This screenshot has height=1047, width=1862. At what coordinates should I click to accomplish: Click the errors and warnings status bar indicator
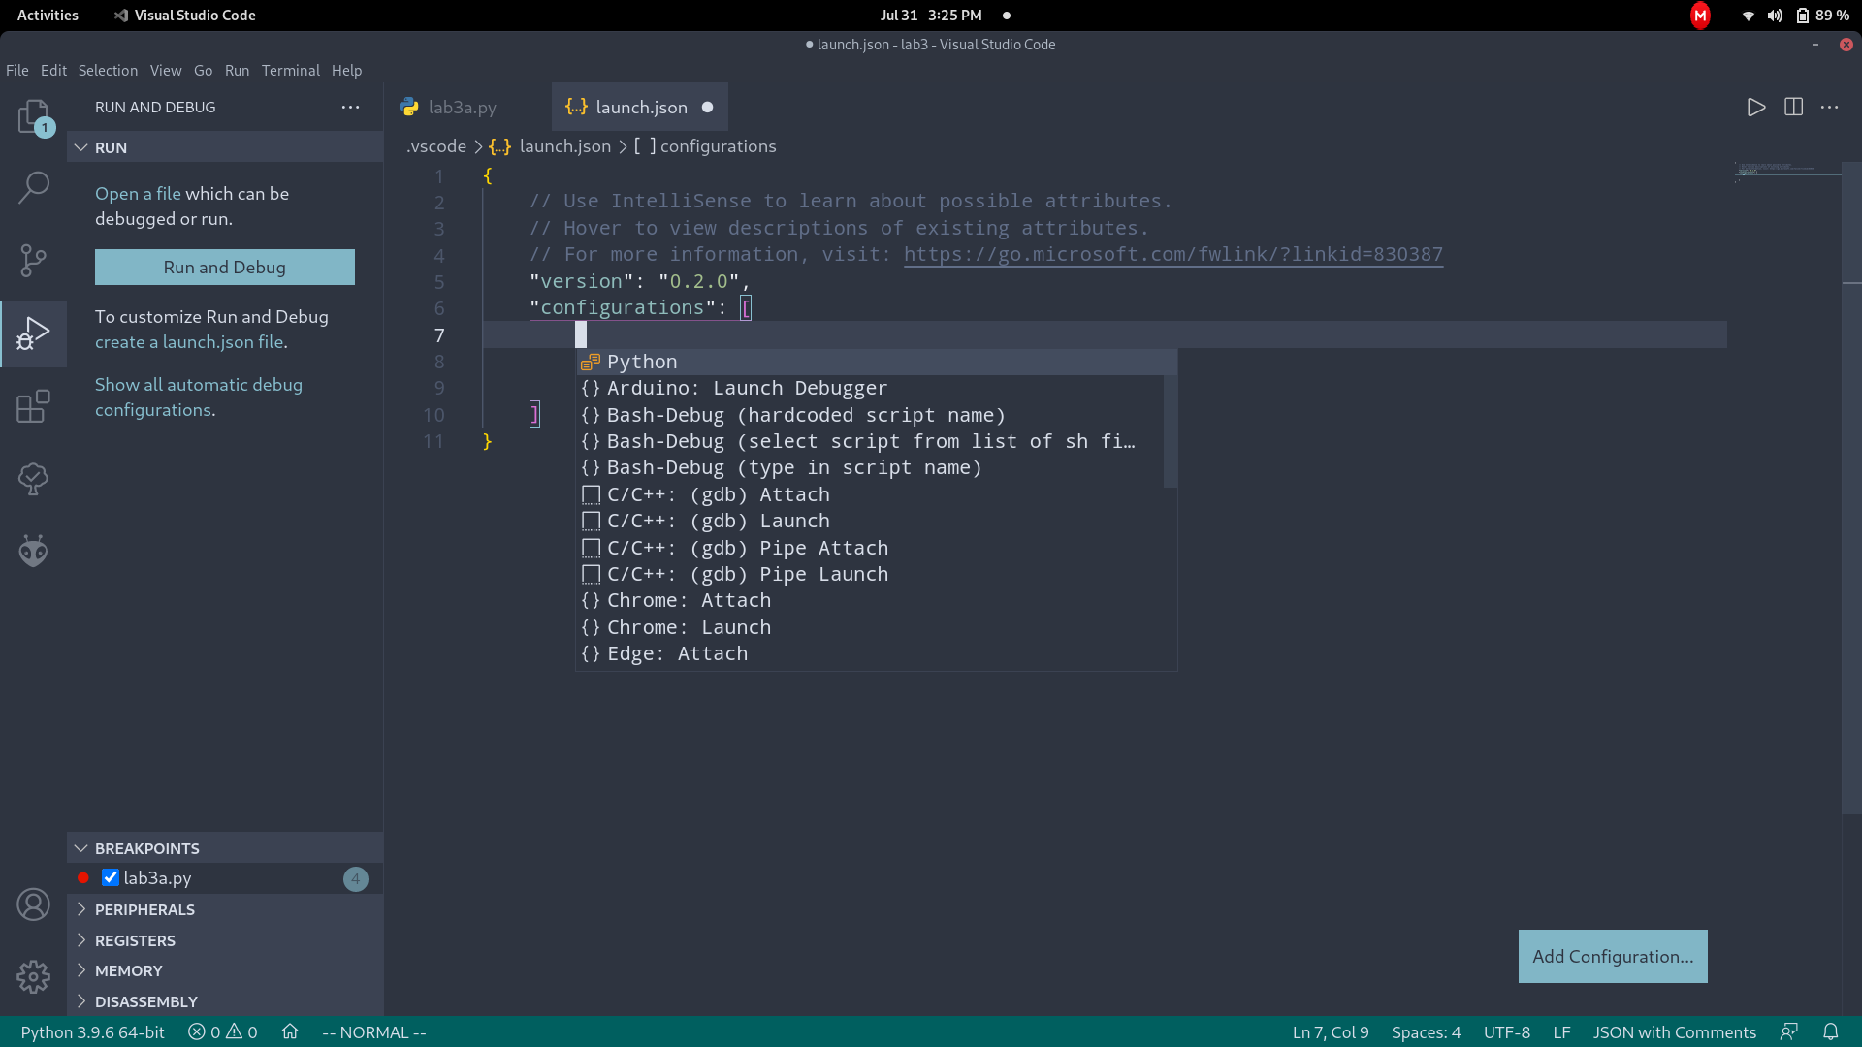(x=221, y=1031)
